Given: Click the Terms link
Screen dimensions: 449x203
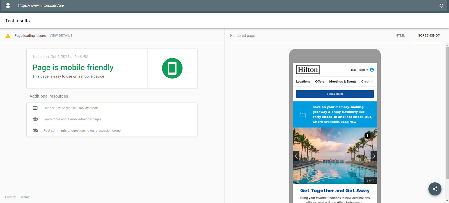Looking at the screenshot, I should coord(25,197).
